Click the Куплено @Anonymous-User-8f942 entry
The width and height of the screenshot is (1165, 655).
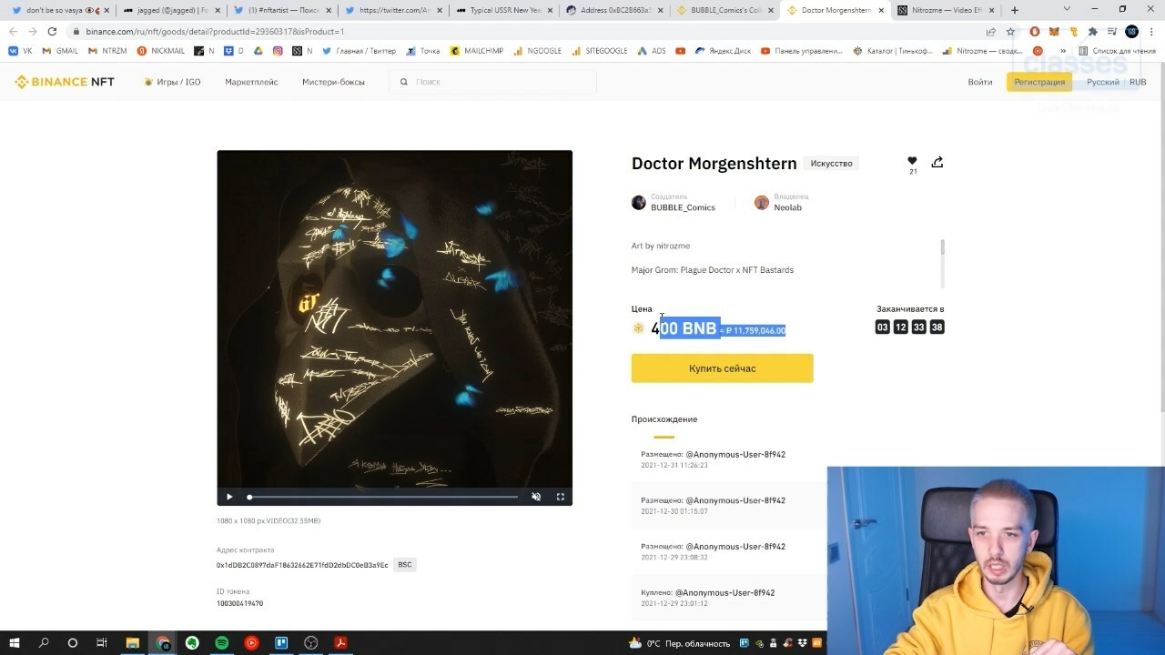point(728,598)
